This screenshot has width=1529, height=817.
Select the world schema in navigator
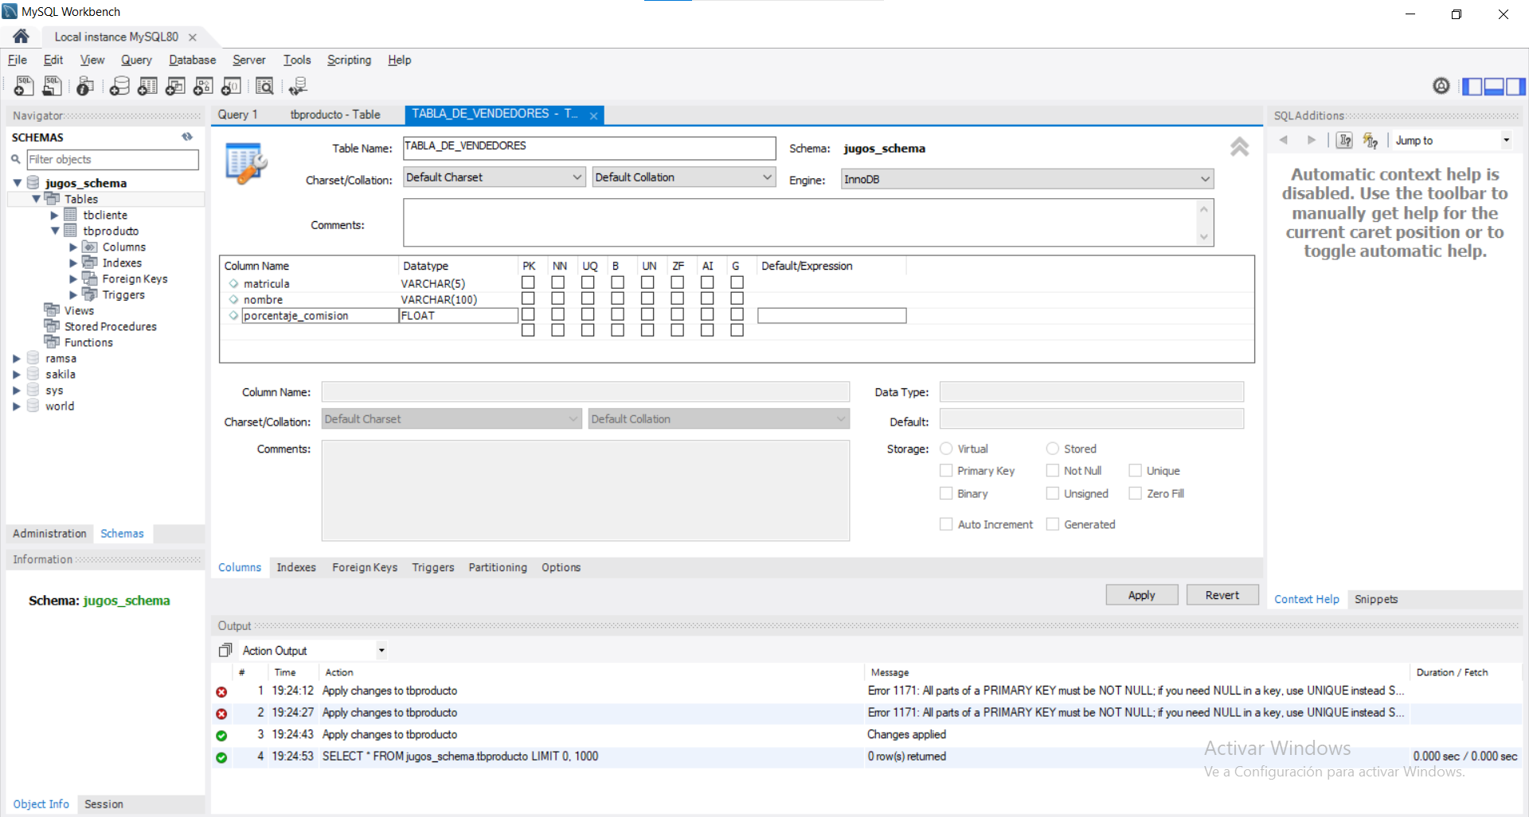point(60,406)
